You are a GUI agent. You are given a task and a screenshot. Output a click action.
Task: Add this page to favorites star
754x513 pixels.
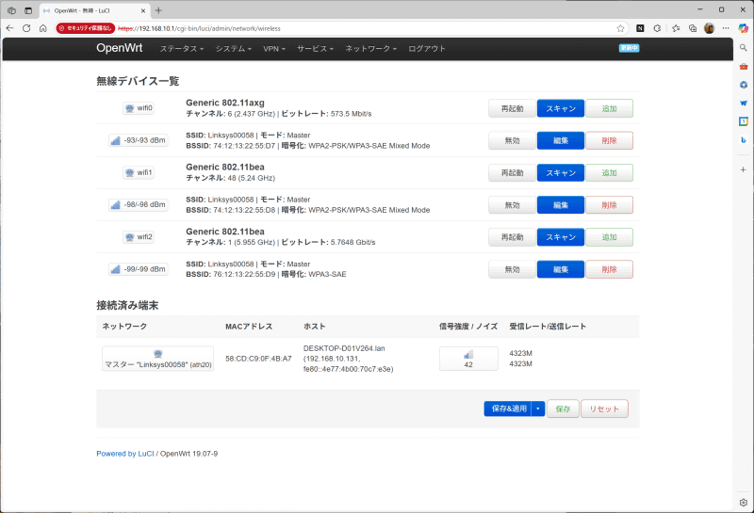click(620, 28)
